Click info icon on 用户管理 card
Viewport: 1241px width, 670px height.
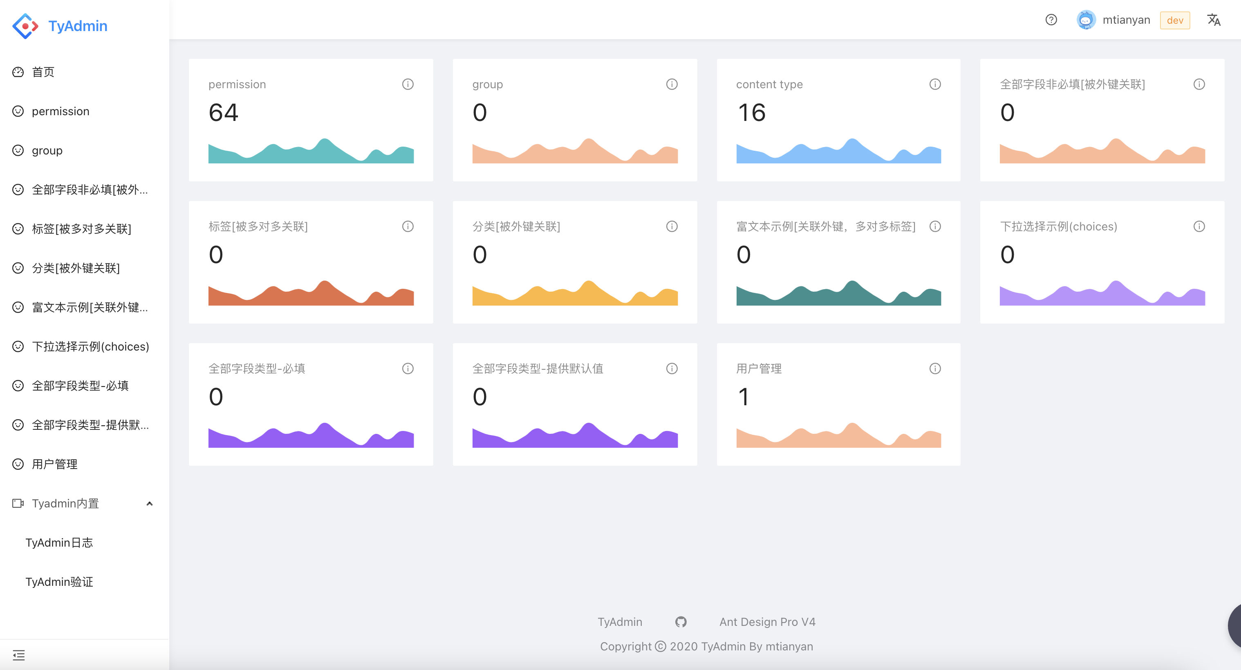pos(934,368)
